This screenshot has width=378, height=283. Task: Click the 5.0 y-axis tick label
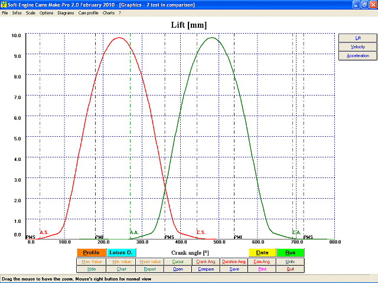point(17,139)
